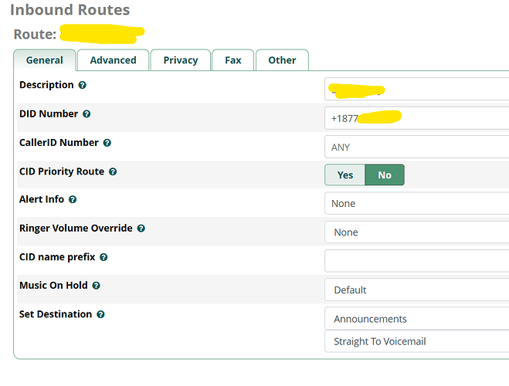Switch to the Advanced tab
Viewport: 509px width, 386px height.
pyautogui.click(x=113, y=60)
